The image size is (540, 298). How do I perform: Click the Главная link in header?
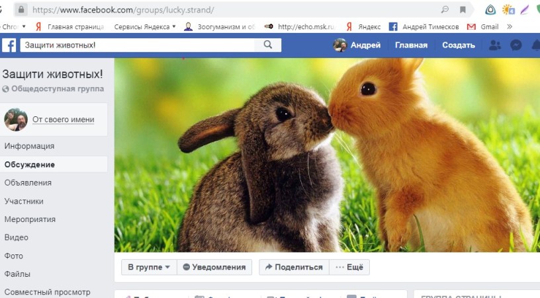click(411, 45)
